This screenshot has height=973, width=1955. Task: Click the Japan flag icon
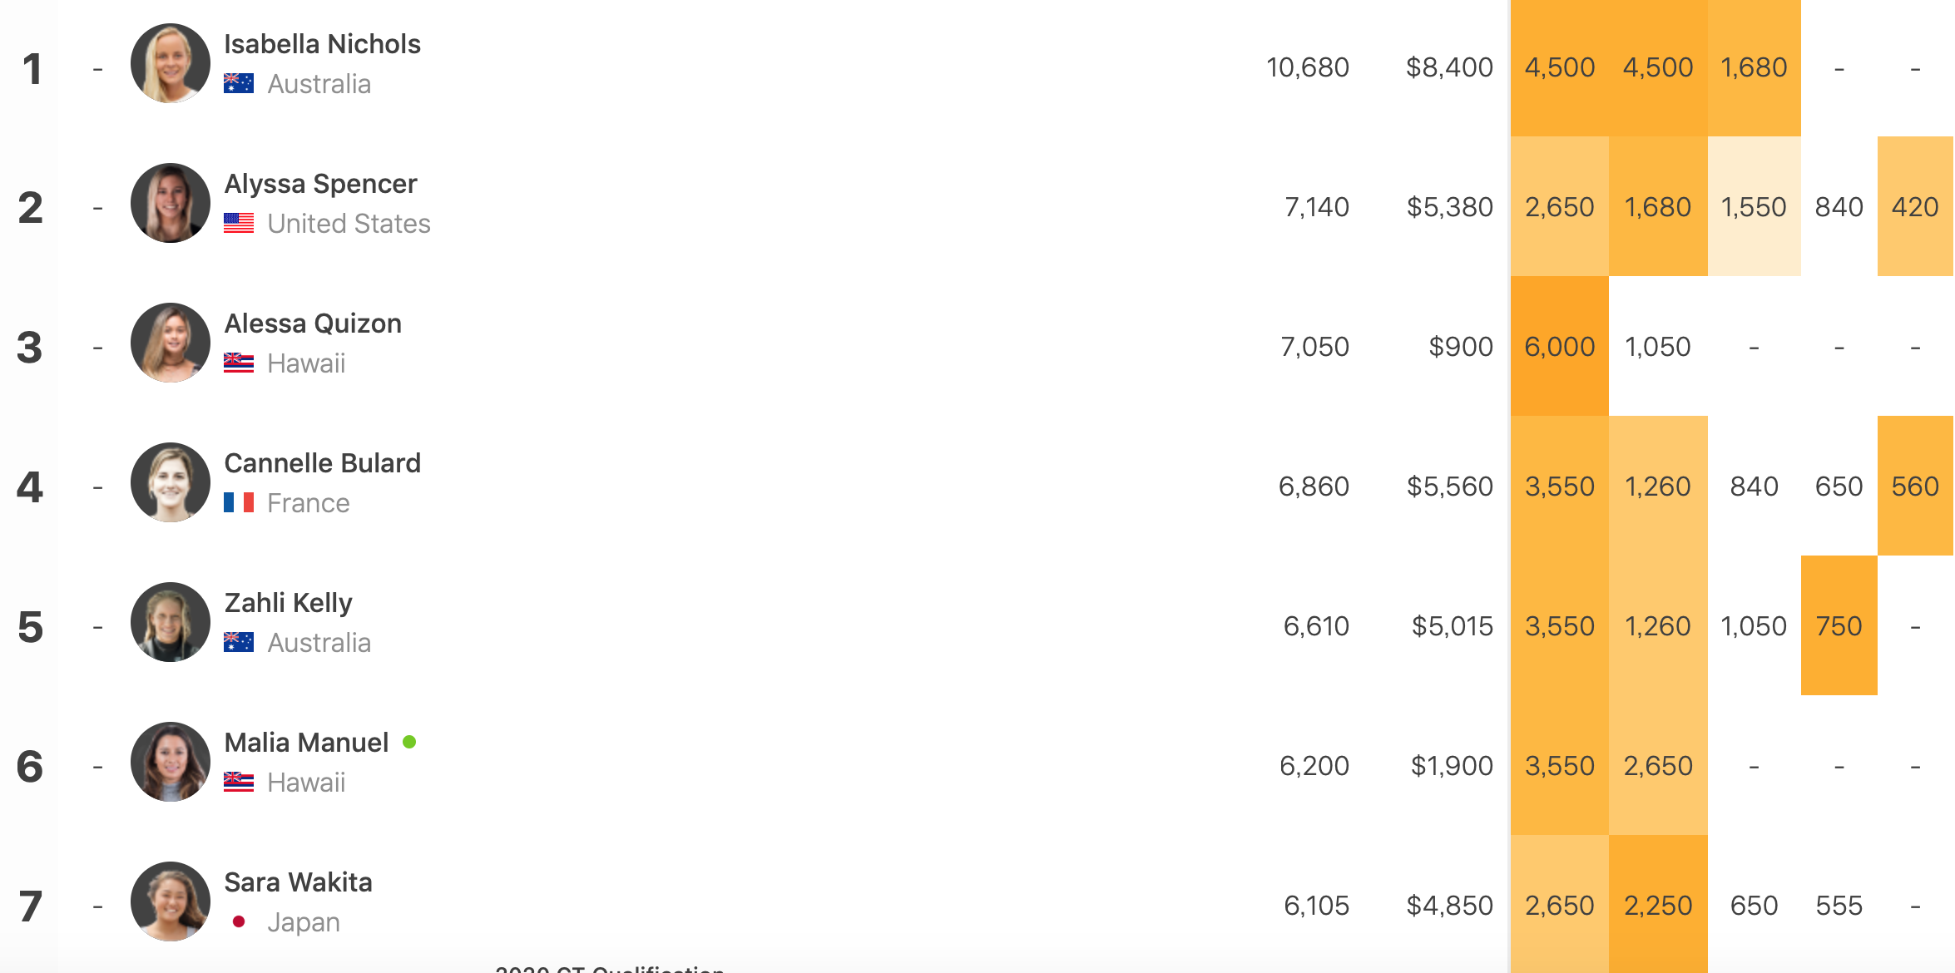click(239, 921)
